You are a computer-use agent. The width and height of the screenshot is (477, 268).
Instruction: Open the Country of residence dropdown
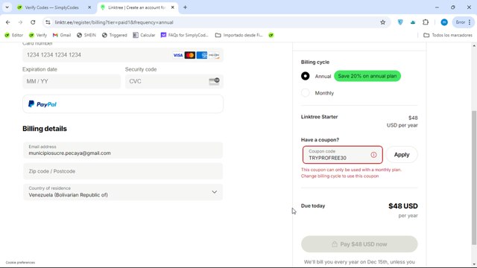pyautogui.click(x=122, y=192)
